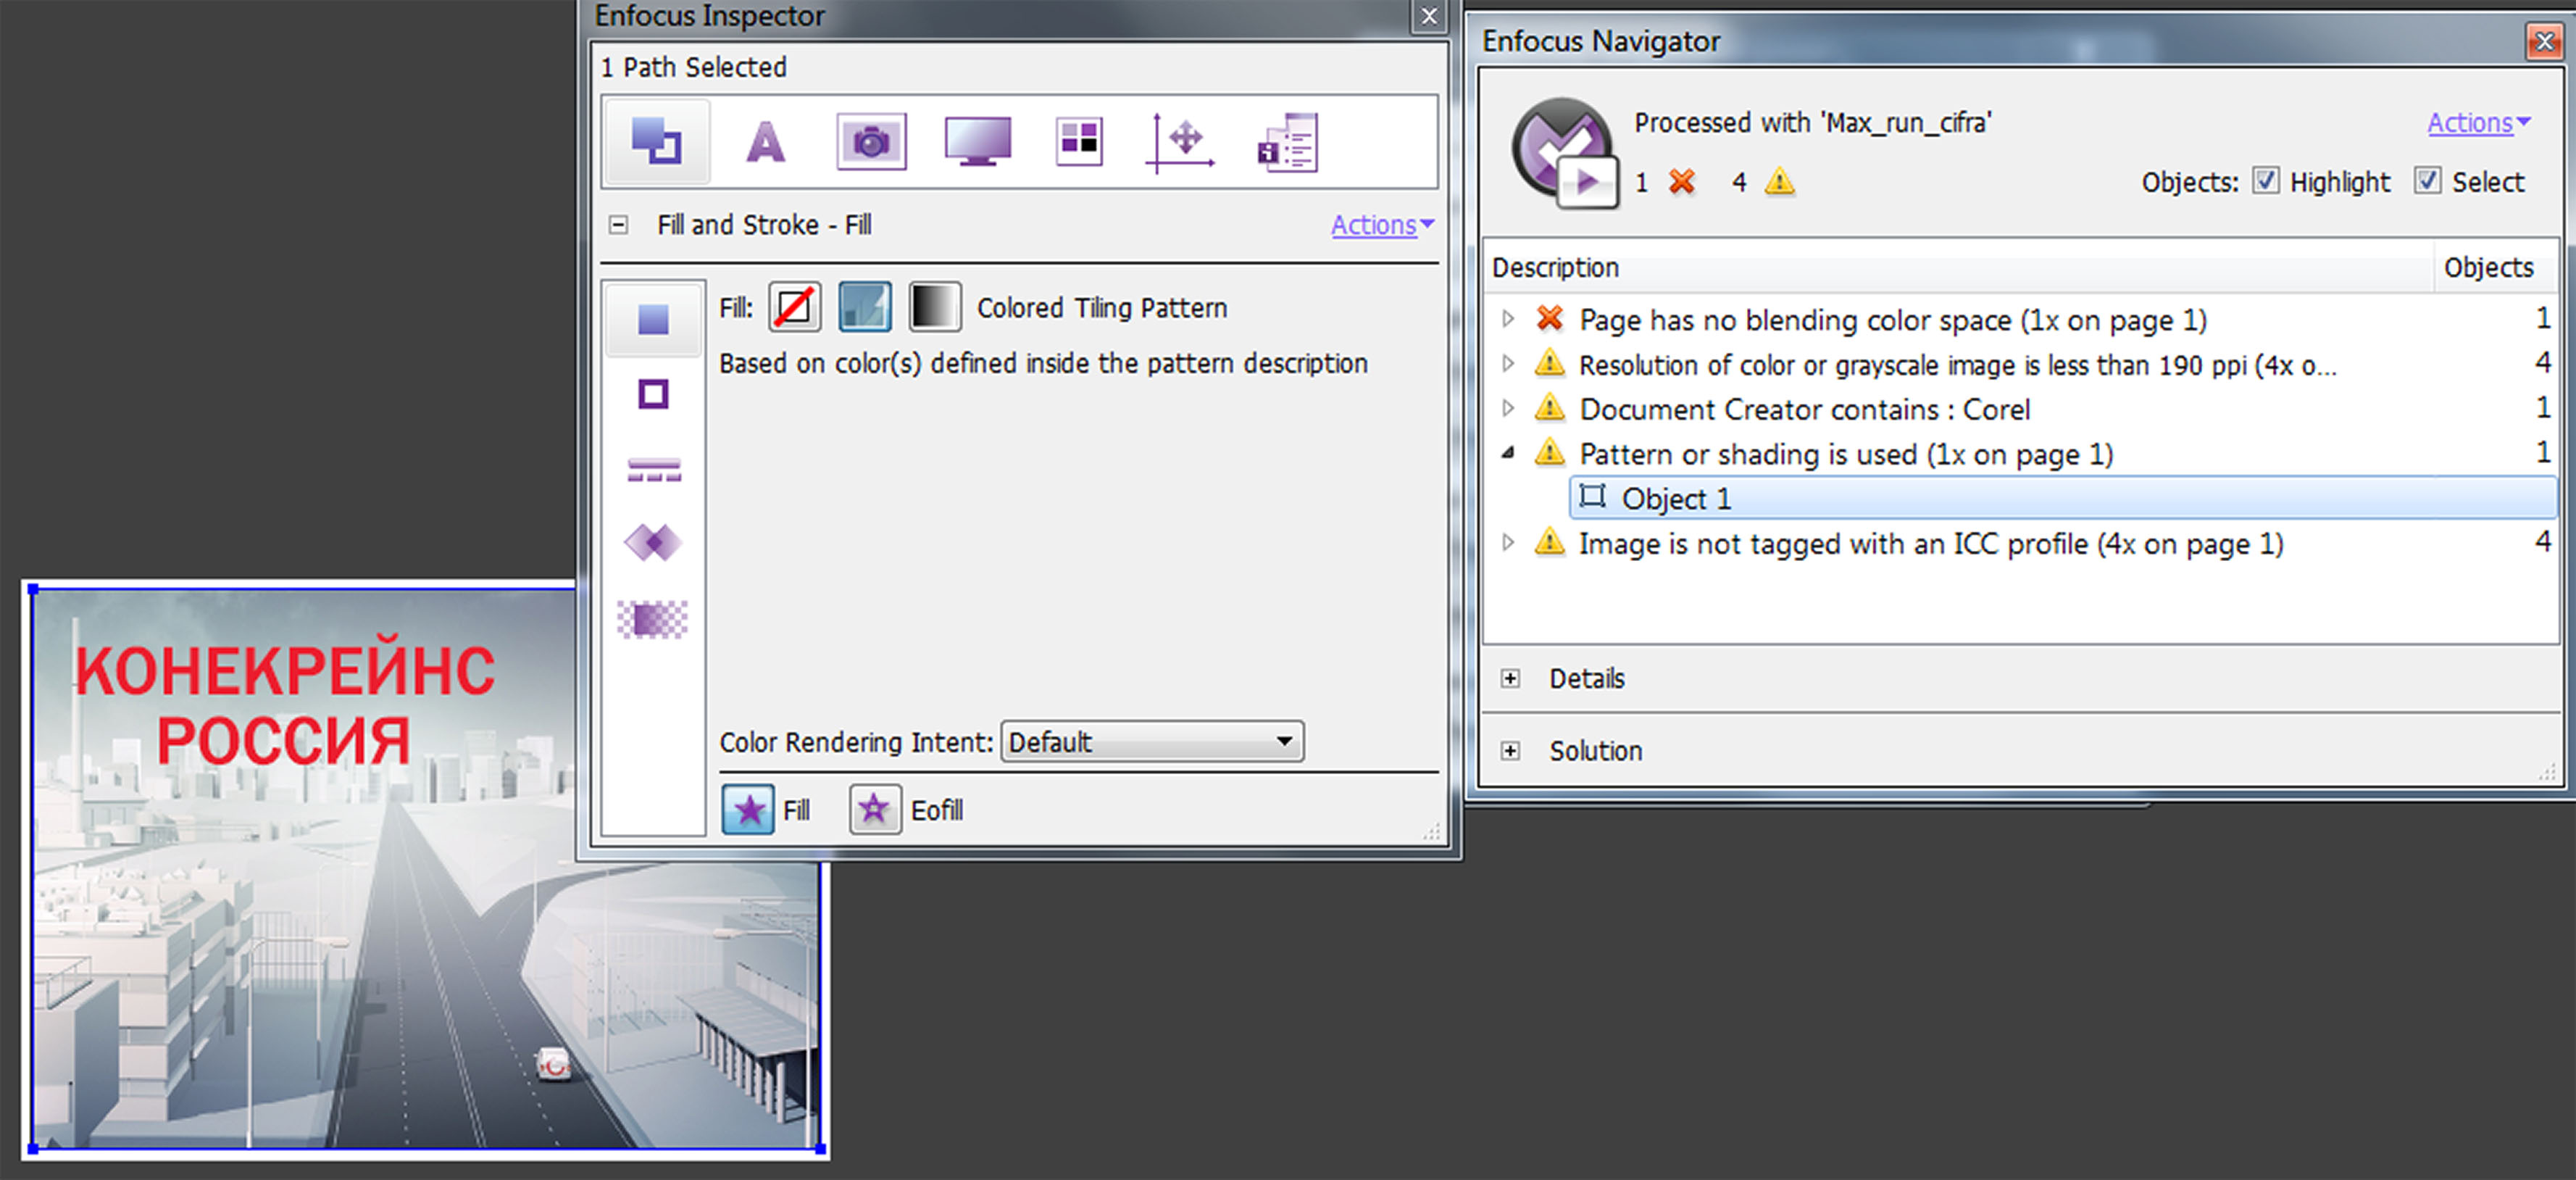This screenshot has width=2576, height=1180.
Task: Click the red error count icon
Action: coord(1683,182)
